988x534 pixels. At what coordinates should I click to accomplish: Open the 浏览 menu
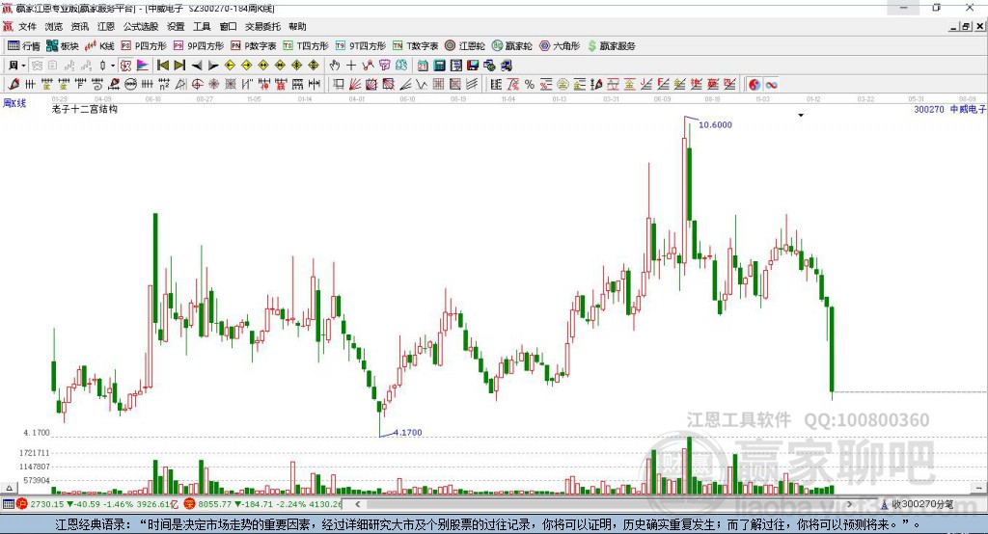[x=54, y=26]
